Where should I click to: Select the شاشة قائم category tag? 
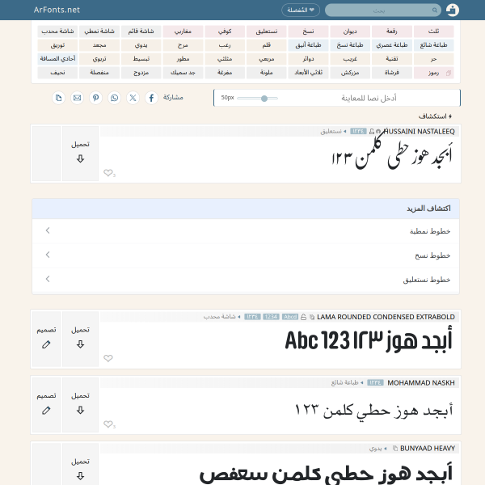click(x=141, y=32)
